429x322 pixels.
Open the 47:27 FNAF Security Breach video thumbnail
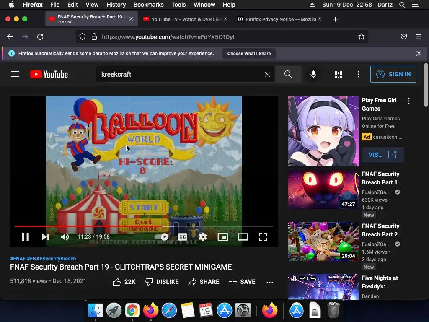tap(323, 190)
